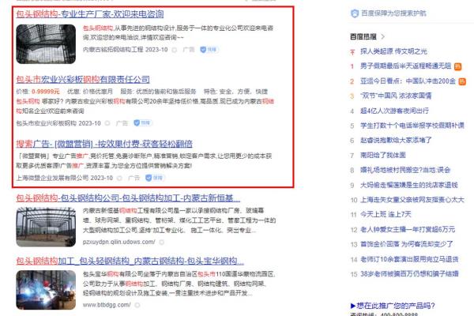Open hot search 亚运今日看点:中国队冲击200金

pyautogui.click(x=408, y=81)
